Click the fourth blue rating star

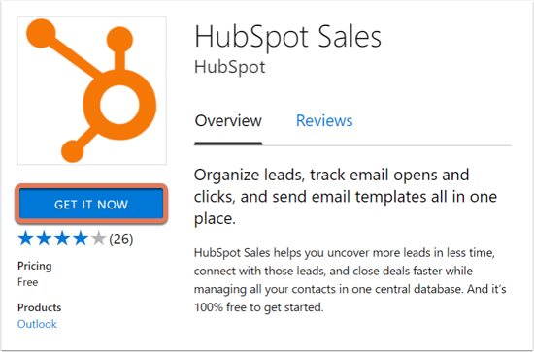[81, 239]
